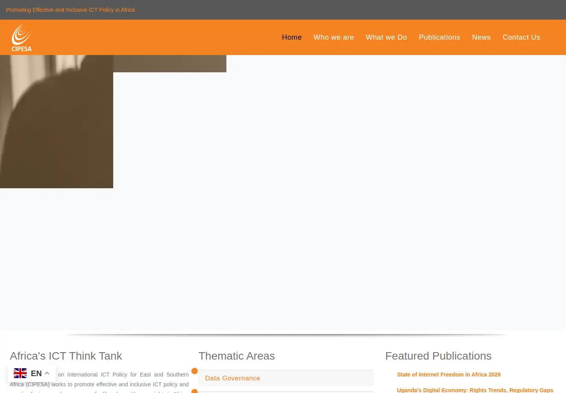Open the Who we are menu
This screenshot has width=566, height=393.
point(334,37)
